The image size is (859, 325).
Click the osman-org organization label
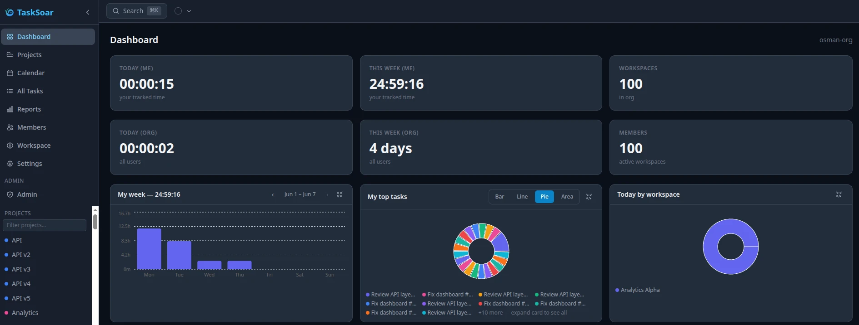(836, 40)
